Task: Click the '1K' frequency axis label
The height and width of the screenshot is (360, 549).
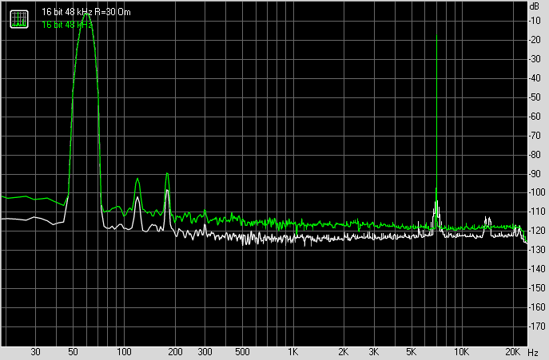Action: click(x=293, y=352)
